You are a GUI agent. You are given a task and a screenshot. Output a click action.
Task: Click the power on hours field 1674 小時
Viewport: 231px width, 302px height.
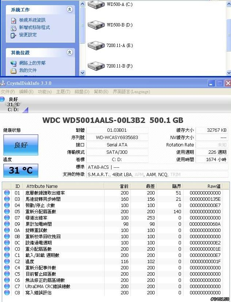[x=212, y=160]
